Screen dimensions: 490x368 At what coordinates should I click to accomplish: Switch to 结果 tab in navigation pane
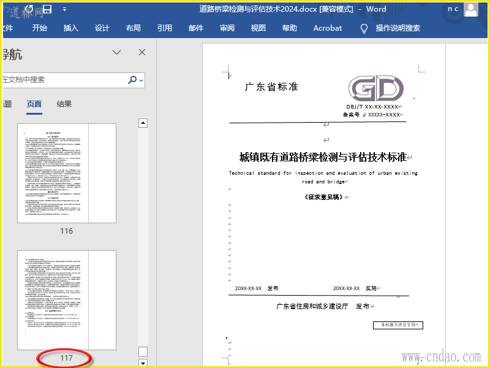point(64,104)
